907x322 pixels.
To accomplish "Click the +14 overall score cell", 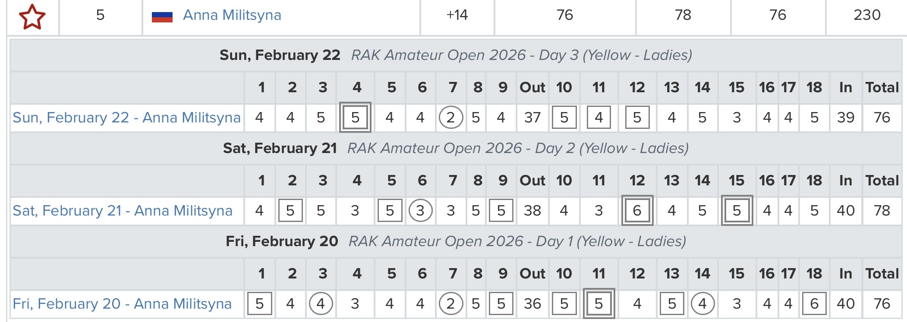I will click(x=457, y=15).
